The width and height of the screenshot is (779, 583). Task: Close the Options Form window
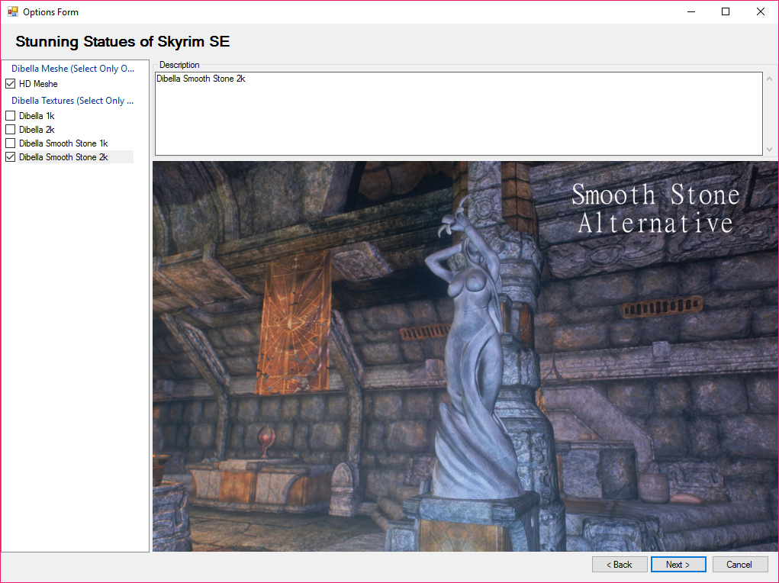coord(761,11)
